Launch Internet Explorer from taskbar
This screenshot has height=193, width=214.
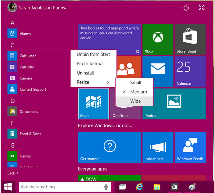[139, 187]
